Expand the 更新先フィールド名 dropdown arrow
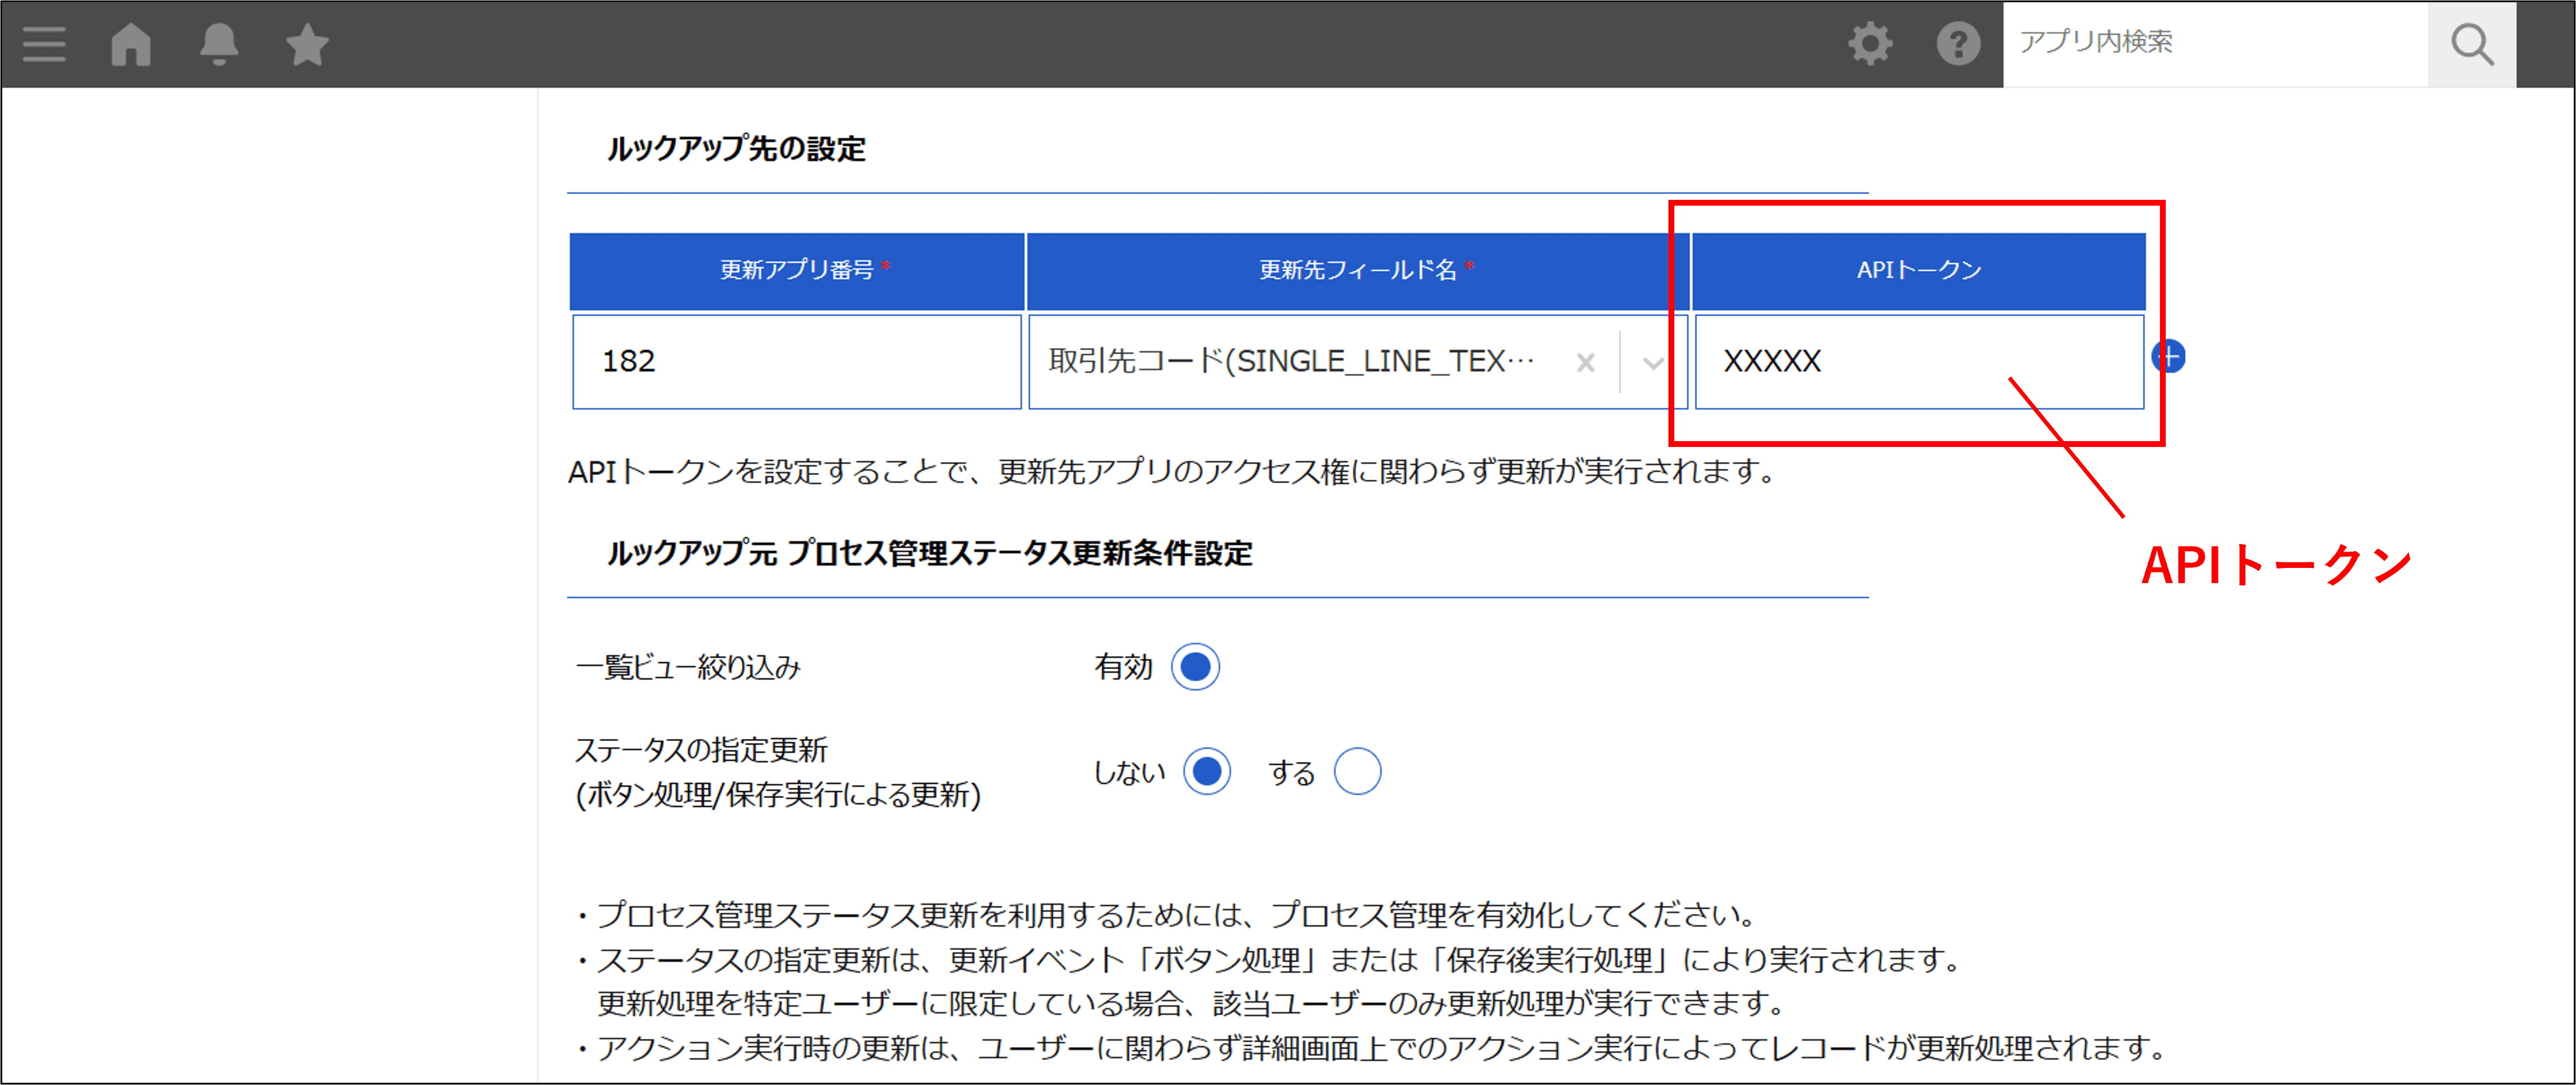The image size is (2576, 1085). point(1653,362)
